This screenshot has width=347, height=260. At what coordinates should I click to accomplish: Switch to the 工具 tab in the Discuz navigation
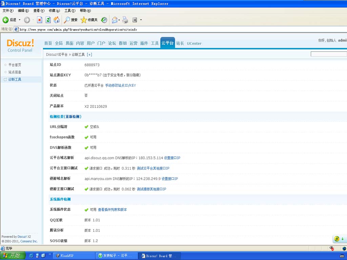[155, 43]
